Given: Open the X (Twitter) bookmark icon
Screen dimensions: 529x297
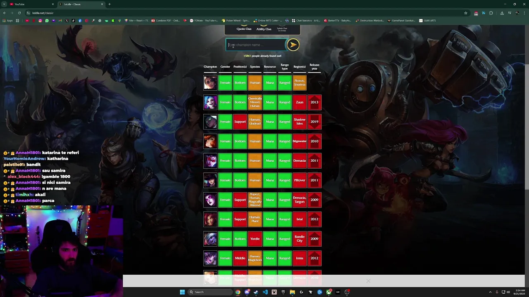Looking at the screenshot, I should pyautogui.click(x=67, y=21).
